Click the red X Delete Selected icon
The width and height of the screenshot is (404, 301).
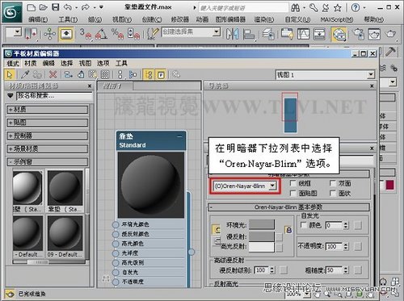point(53,74)
